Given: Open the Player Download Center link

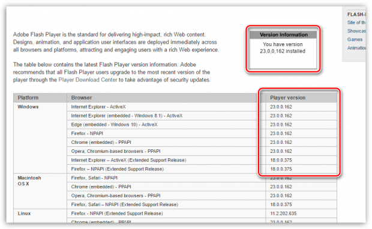Looking at the screenshot, I should pyautogui.click(x=88, y=80).
